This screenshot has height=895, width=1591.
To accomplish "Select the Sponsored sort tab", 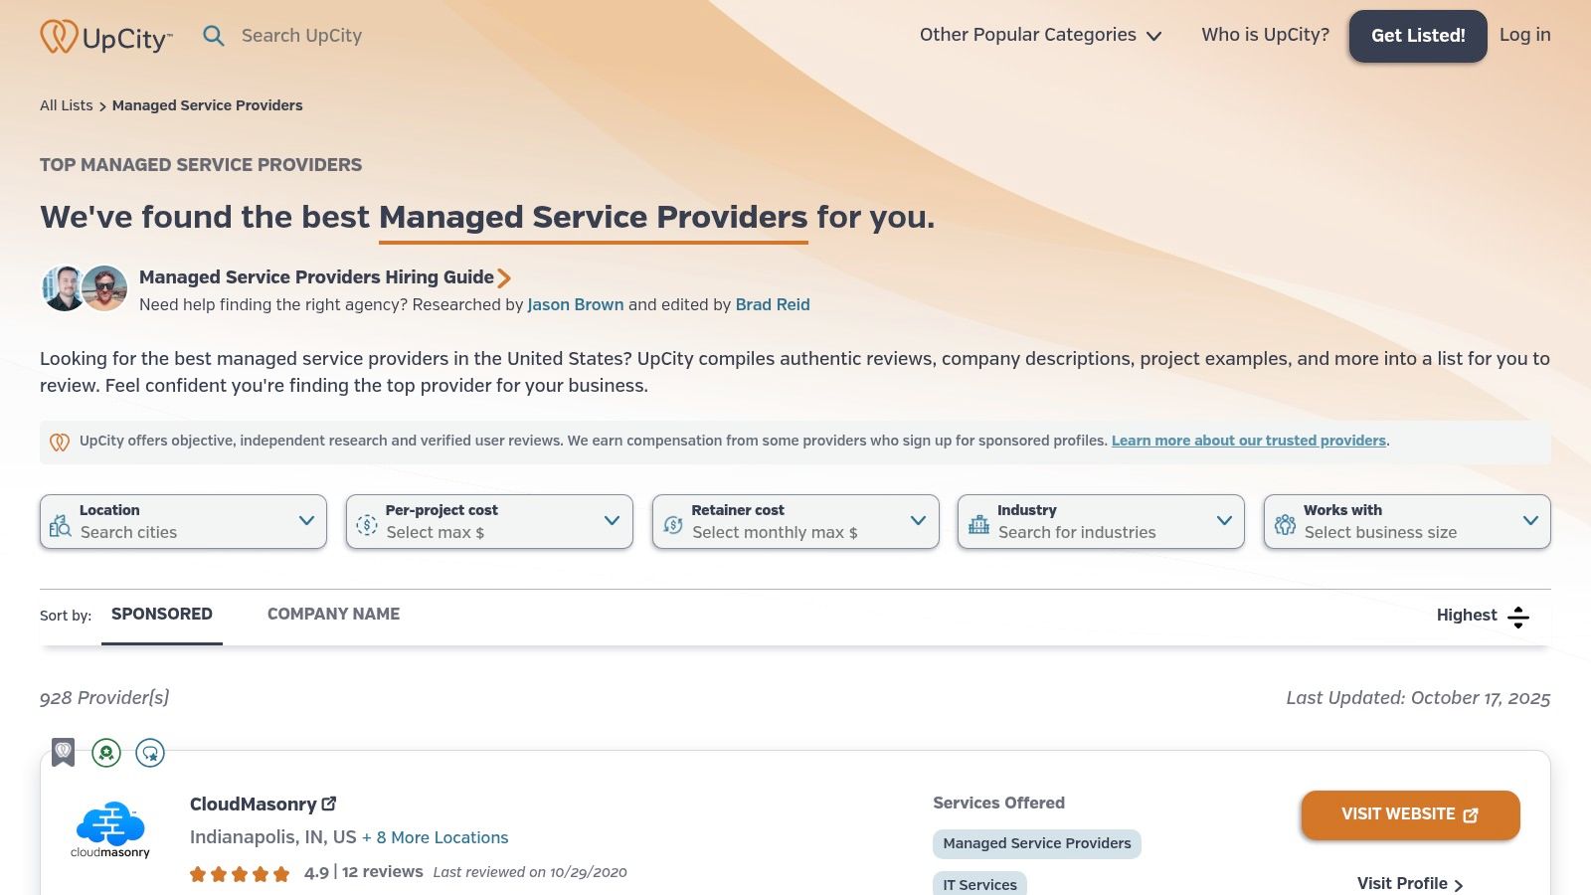I will 162,615.
